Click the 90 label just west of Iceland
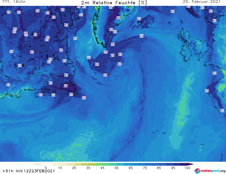 tap(139, 19)
